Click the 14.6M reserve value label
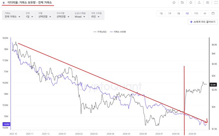The height and width of the screenshot is (136, 219). click(x=6, y=124)
